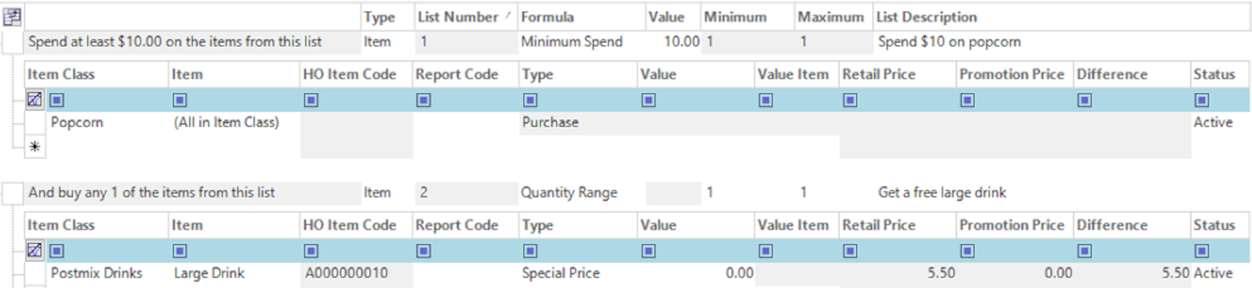Select row marker beside Popcorn item row
The width and height of the screenshot is (1252, 288).
tap(35, 122)
